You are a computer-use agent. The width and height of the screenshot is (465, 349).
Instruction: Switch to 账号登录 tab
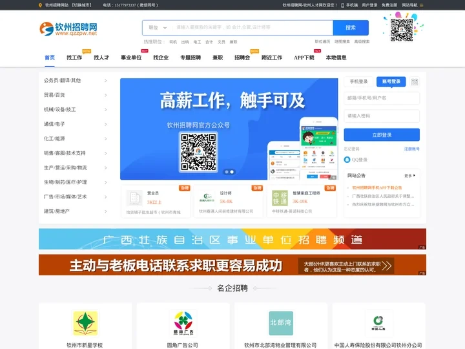click(x=391, y=81)
